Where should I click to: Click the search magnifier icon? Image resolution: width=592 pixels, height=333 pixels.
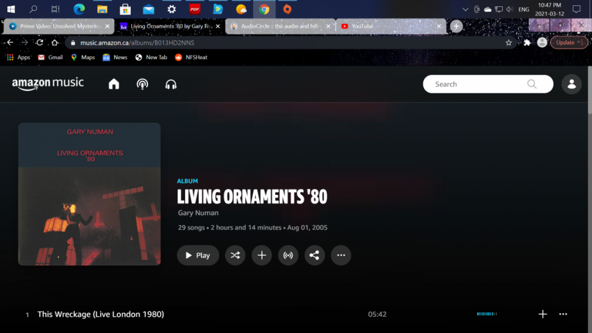click(532, 84)
